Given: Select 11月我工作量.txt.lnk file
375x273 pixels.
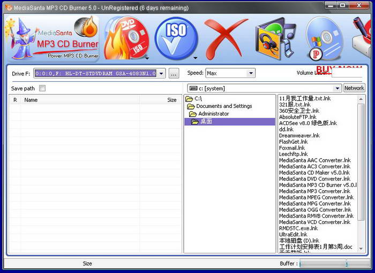Looking at the screenshot, I should [305, 98].
